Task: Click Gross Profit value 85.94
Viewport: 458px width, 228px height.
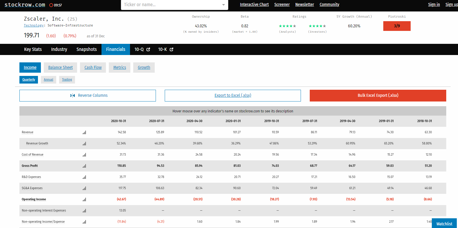Action: (x=199, y=166)
